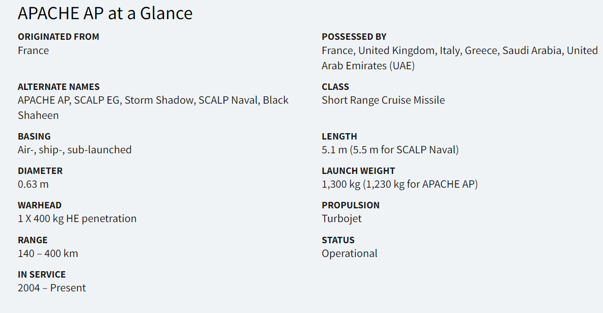Click the ALTERNATE NAMES label
This screenshot has width=603, height=313.
(x=58, y=87)
